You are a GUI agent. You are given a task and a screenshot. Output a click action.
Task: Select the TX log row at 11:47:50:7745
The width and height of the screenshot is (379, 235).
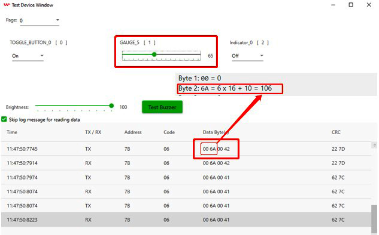coord(186,149)
